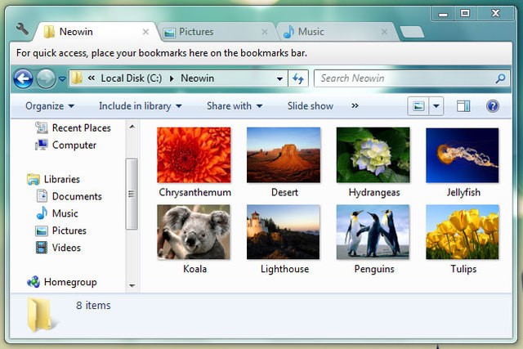Image resolution: width=523 pixels, height=349 pixels.
Task: Open the wrench settings icon
Action: [x=22, y=29]
